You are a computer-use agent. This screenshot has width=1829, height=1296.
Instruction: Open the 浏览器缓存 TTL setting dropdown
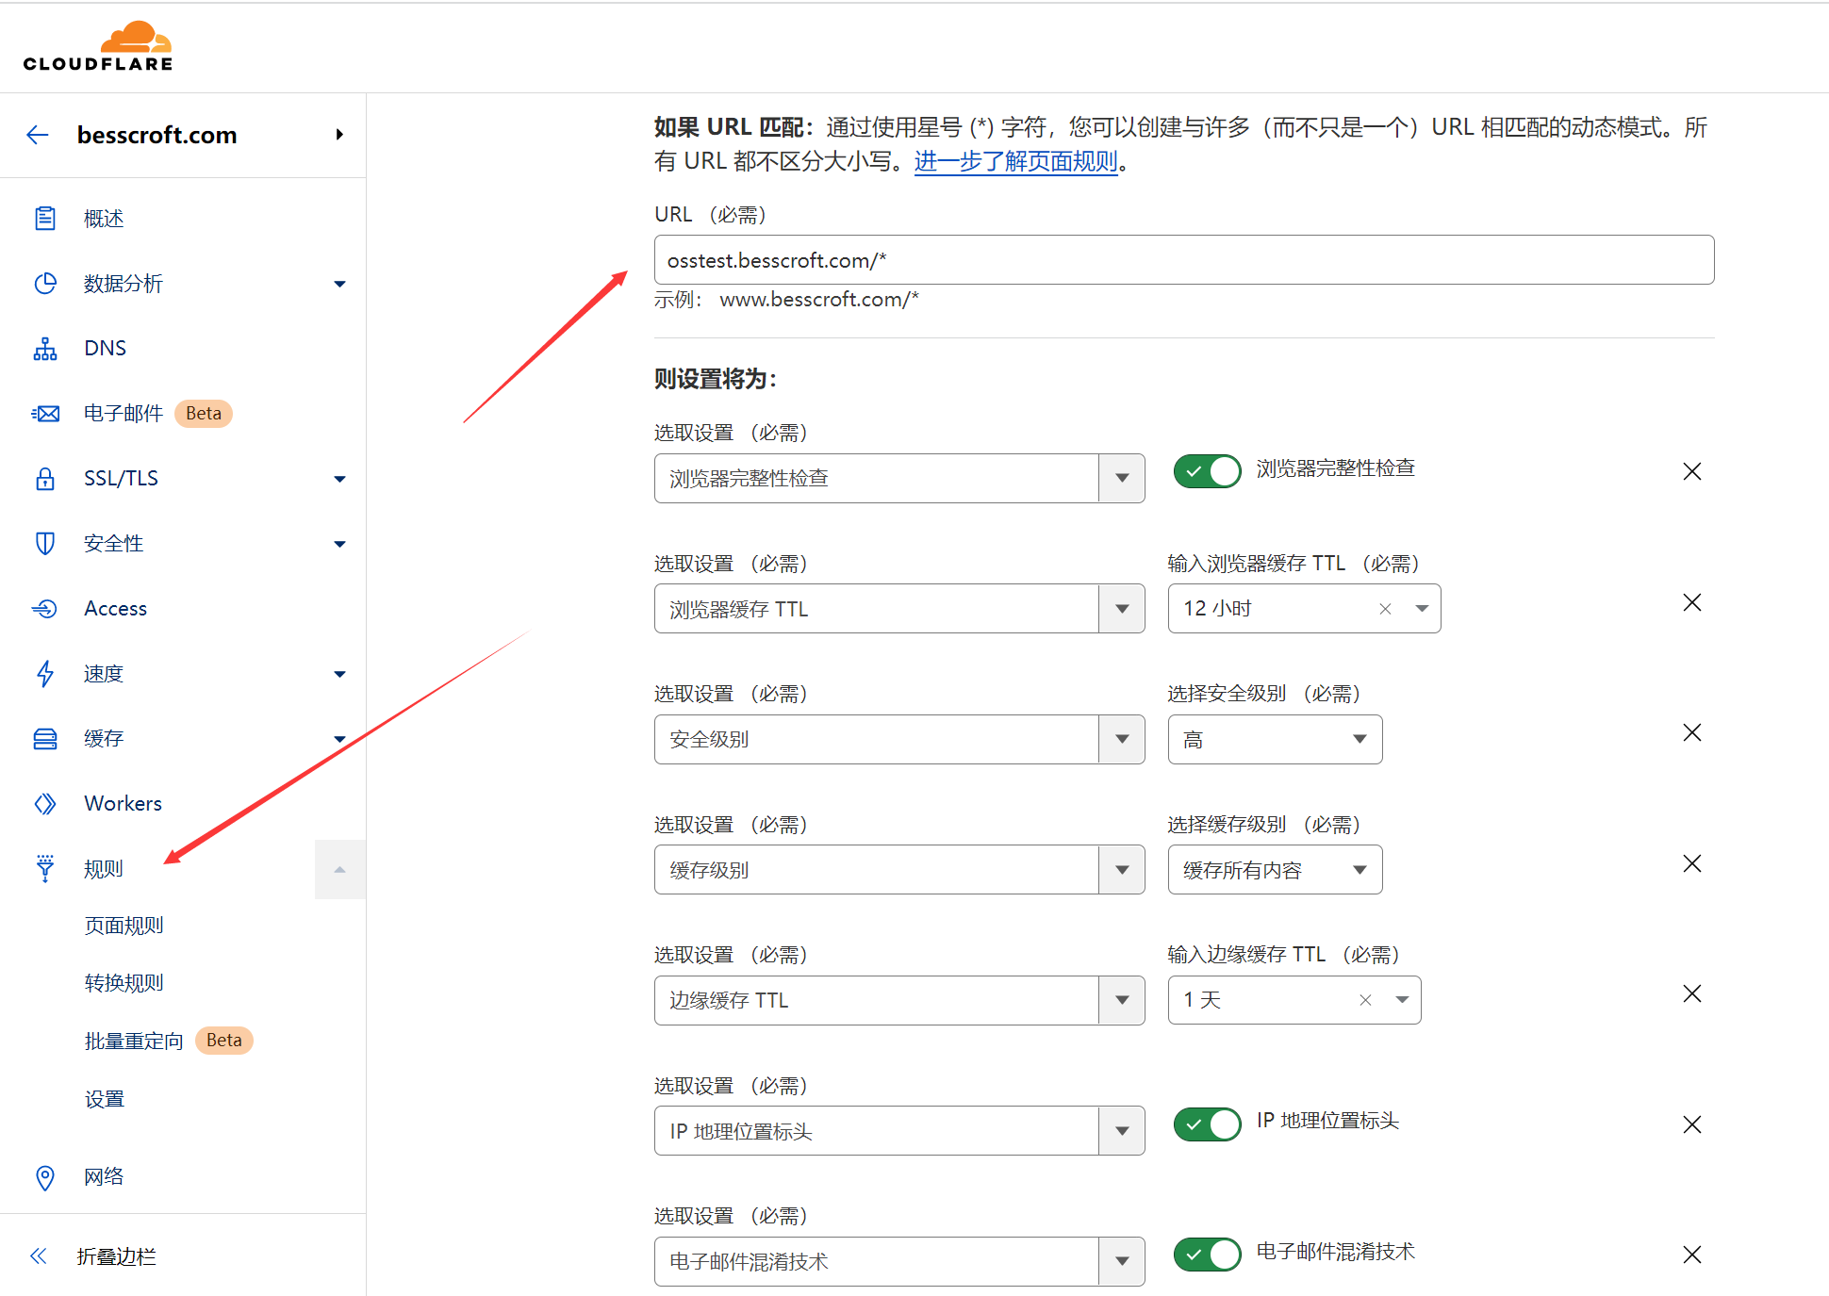click(898, 609)
